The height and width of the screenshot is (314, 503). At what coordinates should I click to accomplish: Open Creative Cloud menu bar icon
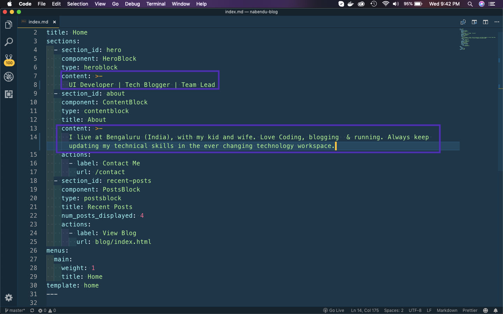[362, 4]
